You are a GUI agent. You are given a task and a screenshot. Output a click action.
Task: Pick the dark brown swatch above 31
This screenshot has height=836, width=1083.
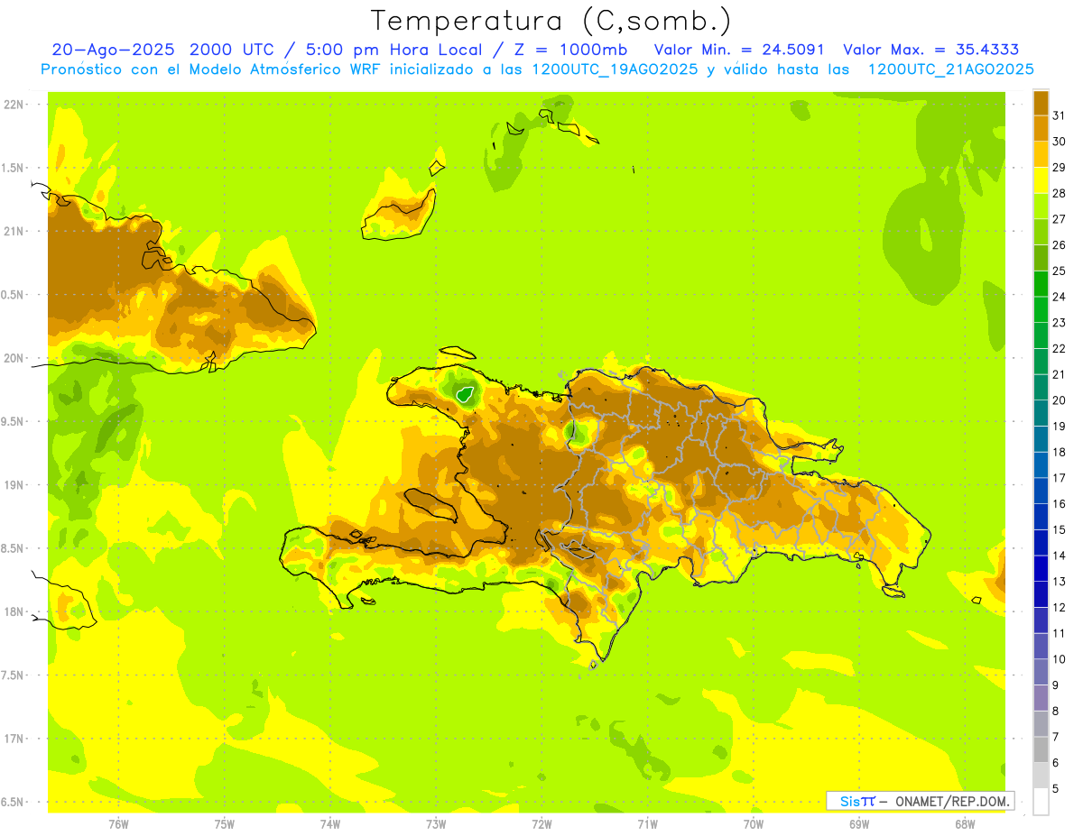click(1041, 103)
